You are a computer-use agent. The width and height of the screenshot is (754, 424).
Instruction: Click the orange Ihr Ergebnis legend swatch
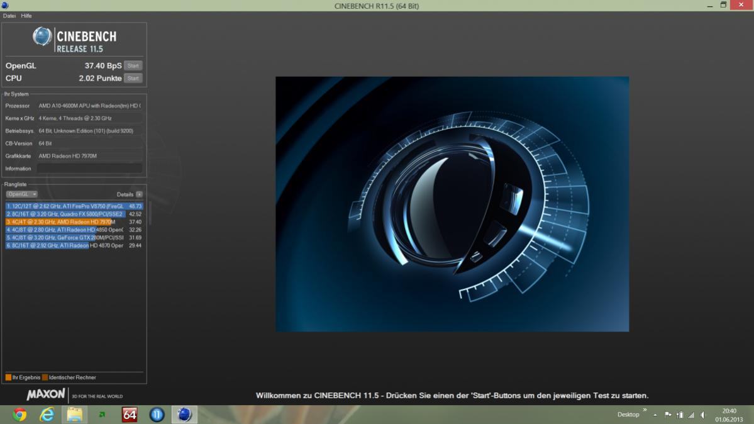click(x=8, y=377)
